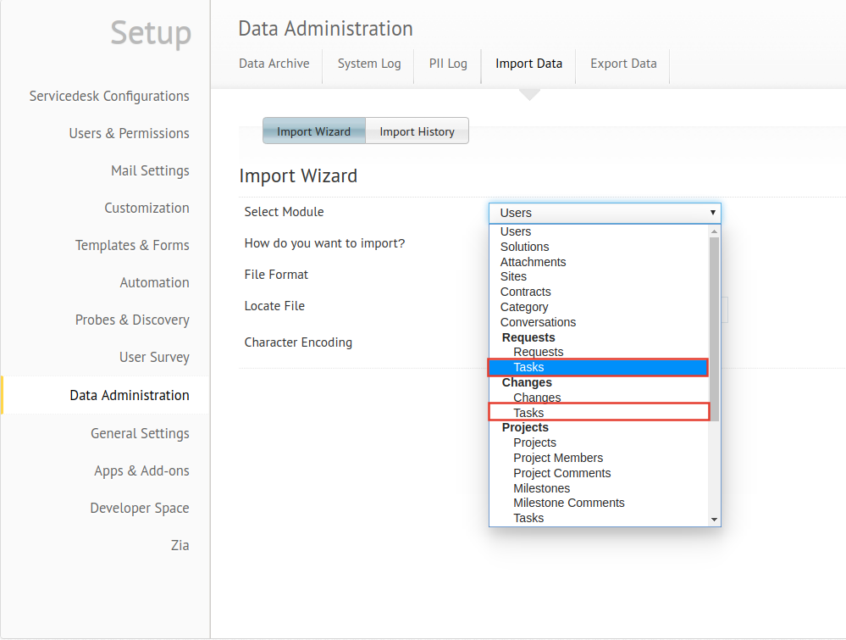Click the dropdown list scroll-down arrow
The height and width of the screenshot is (640, 846).
coord(715,519)
